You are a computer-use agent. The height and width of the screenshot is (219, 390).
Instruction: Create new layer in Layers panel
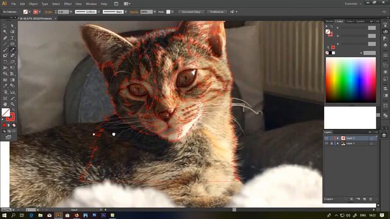364,199
